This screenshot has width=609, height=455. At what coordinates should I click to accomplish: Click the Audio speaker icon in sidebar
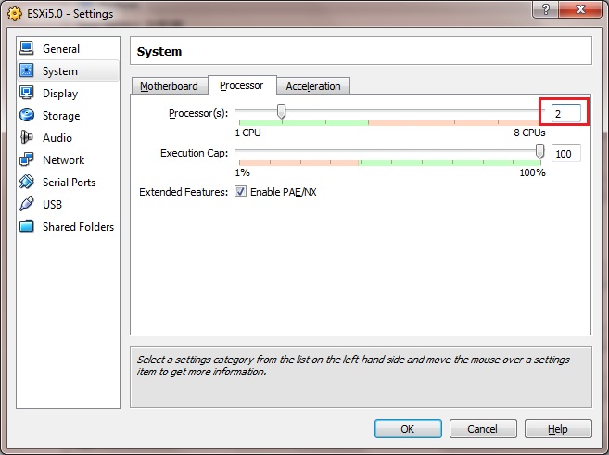27,137
